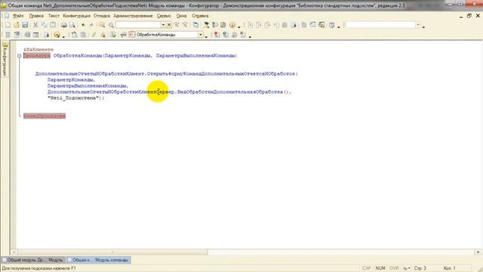
Task: Expand options arrow after info icon
Action: click(x=239, y=27)
